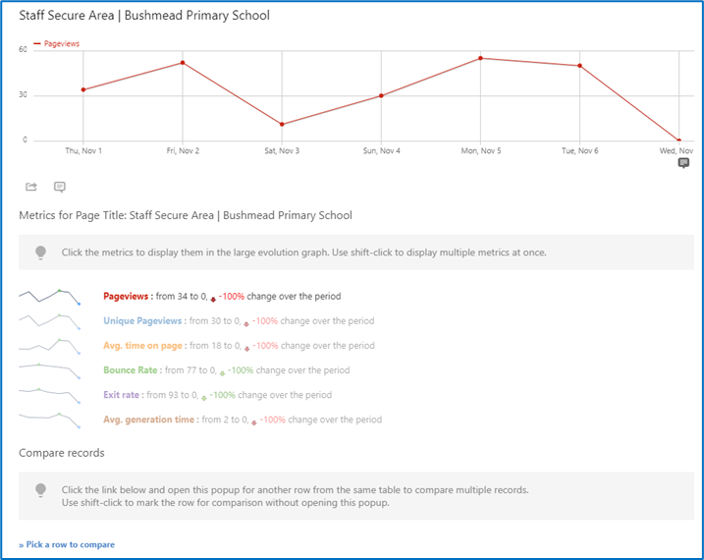Click the Fri, Nov 2 data point

click(x=183, y=63)
